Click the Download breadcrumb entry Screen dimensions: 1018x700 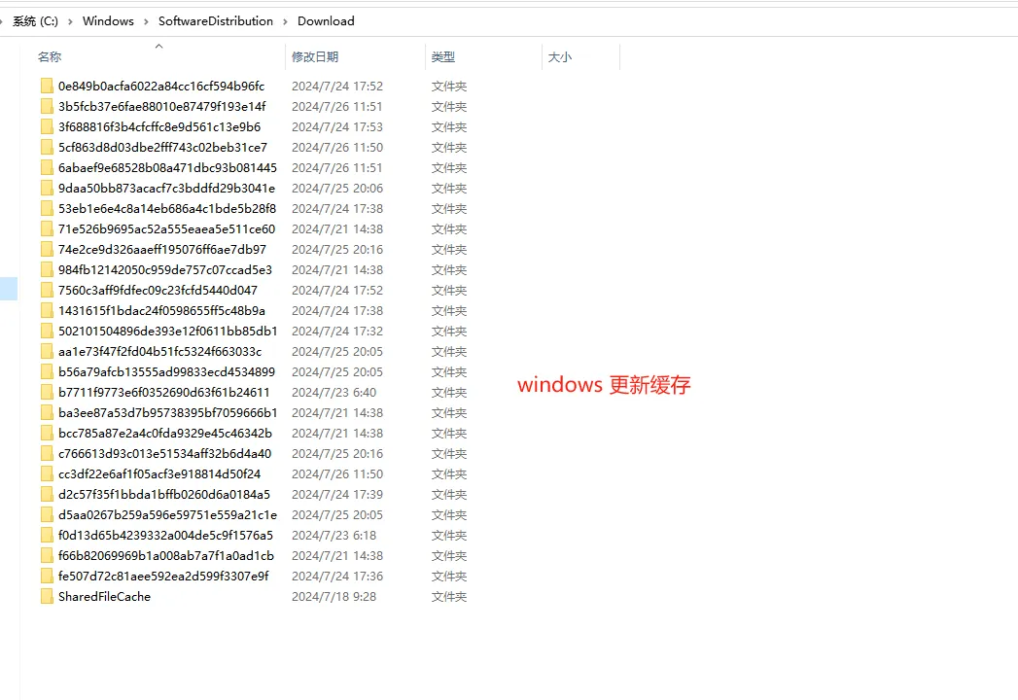326,20
